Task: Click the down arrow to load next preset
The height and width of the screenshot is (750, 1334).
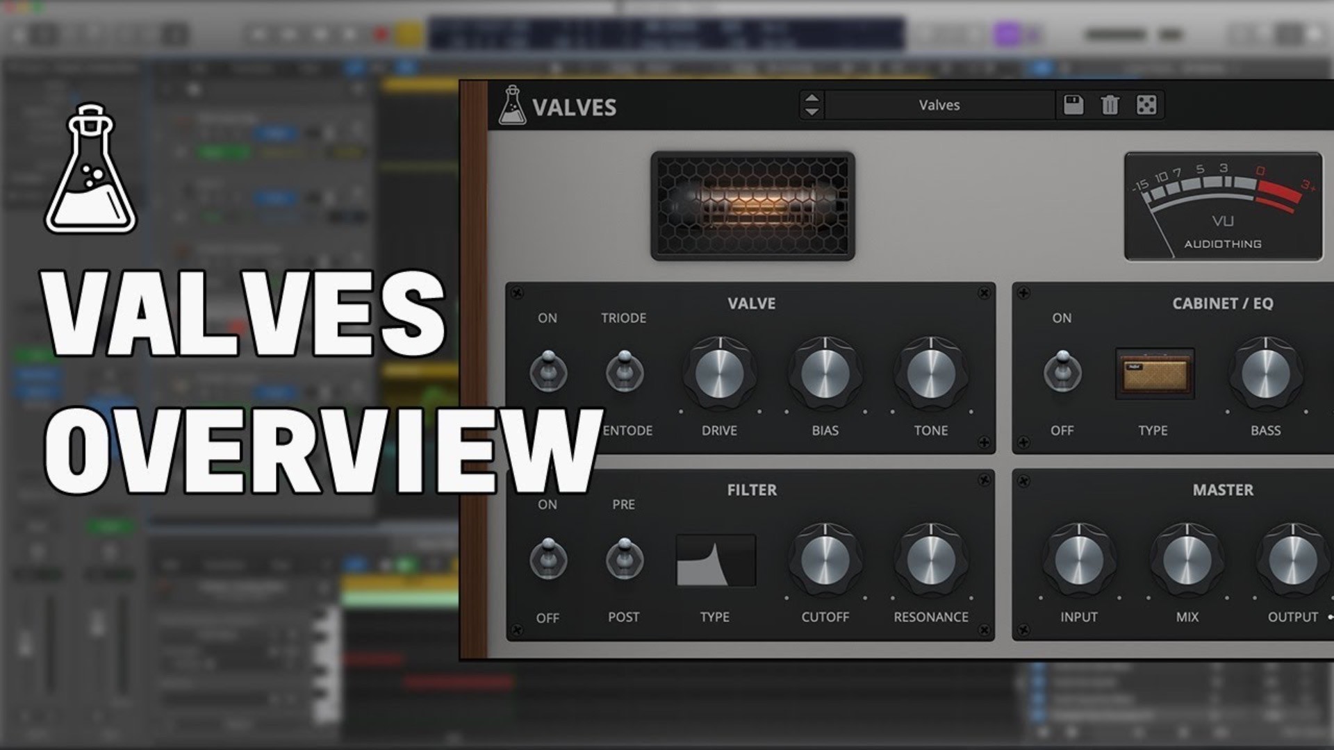Action: [x=811, y=112]
